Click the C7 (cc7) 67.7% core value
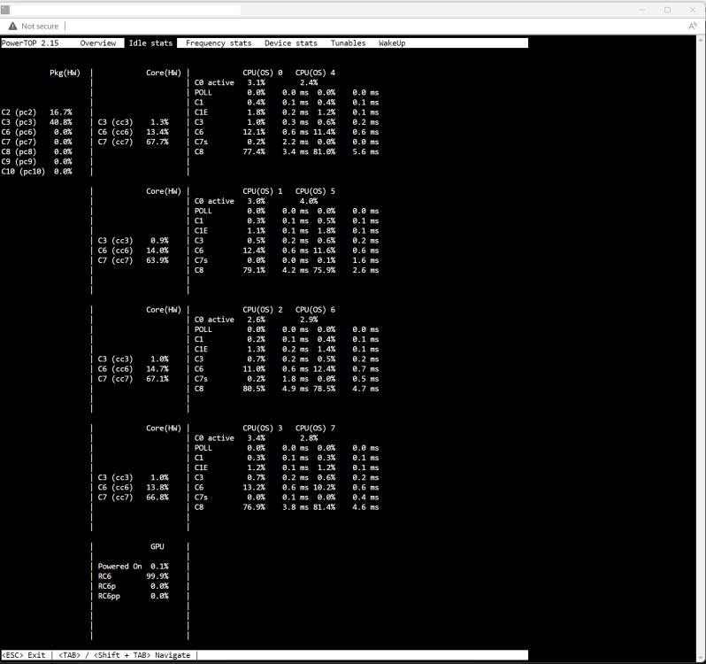Viewport: 706px width, 664px height. pos(157,142)
